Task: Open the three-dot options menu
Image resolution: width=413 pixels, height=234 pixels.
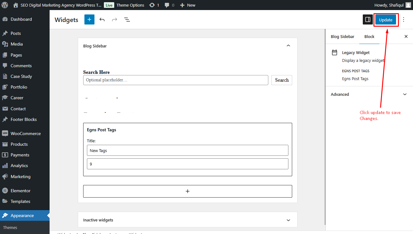Action: [404, 19]
